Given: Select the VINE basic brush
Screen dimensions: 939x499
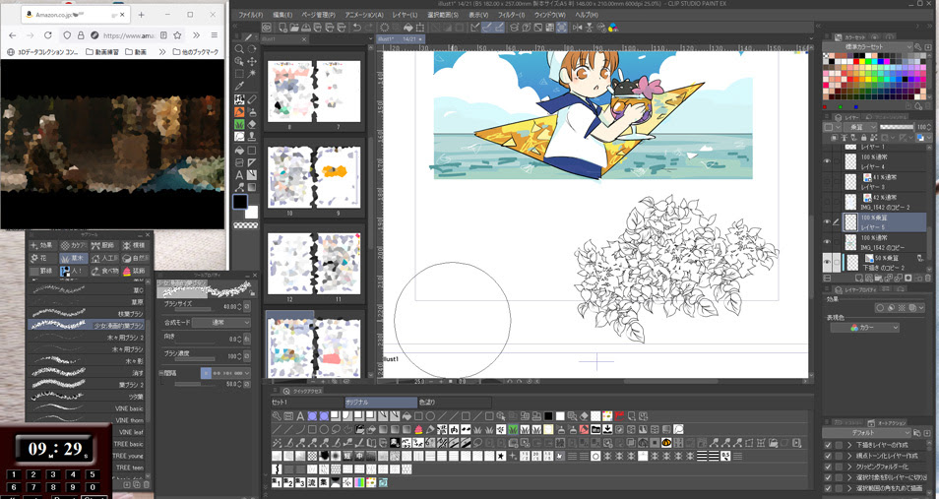Looking at the screenshot, I should (x=87, y=408).
